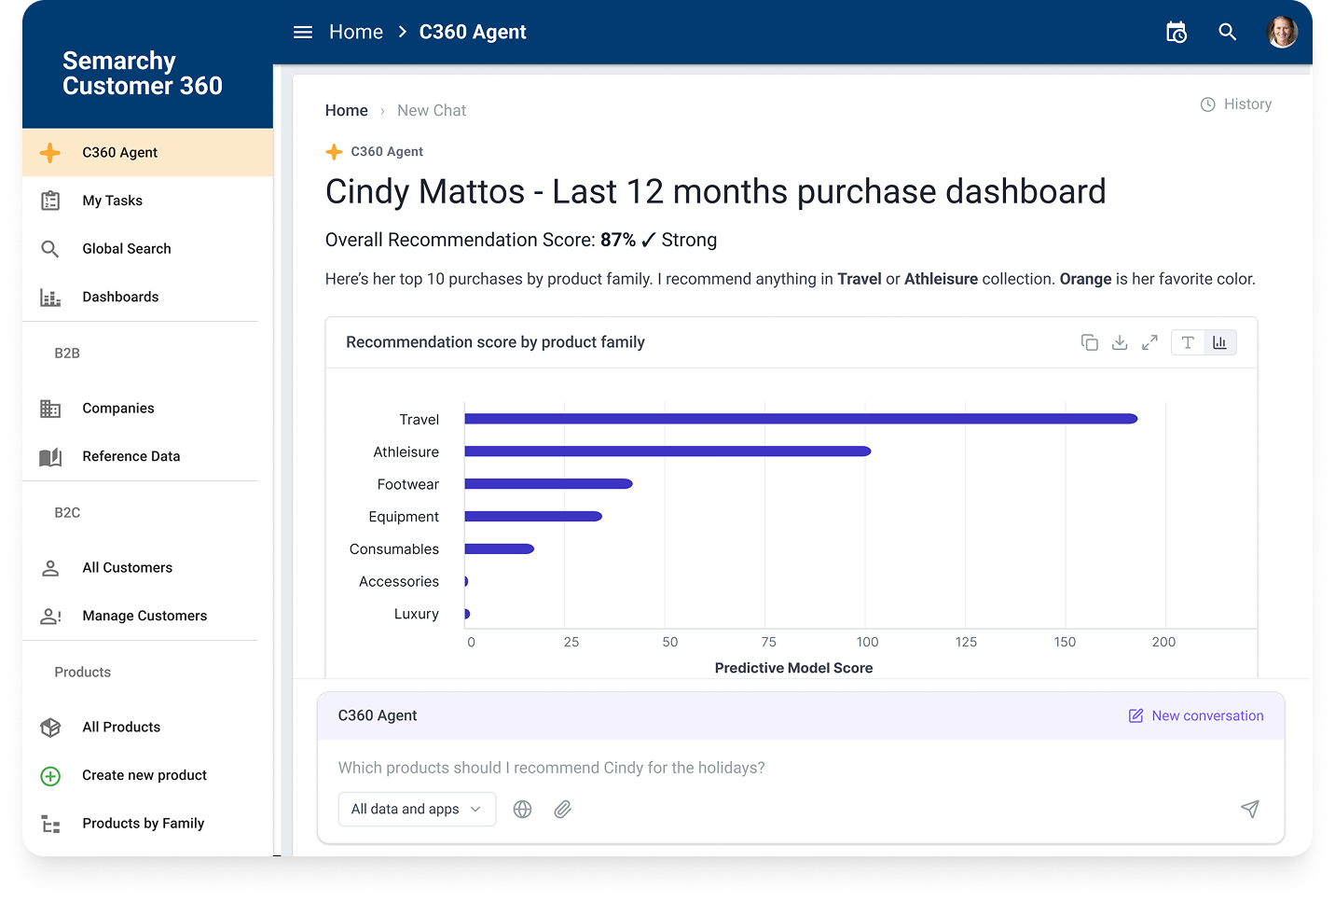Open the user profile avatar

[1282, 32]
